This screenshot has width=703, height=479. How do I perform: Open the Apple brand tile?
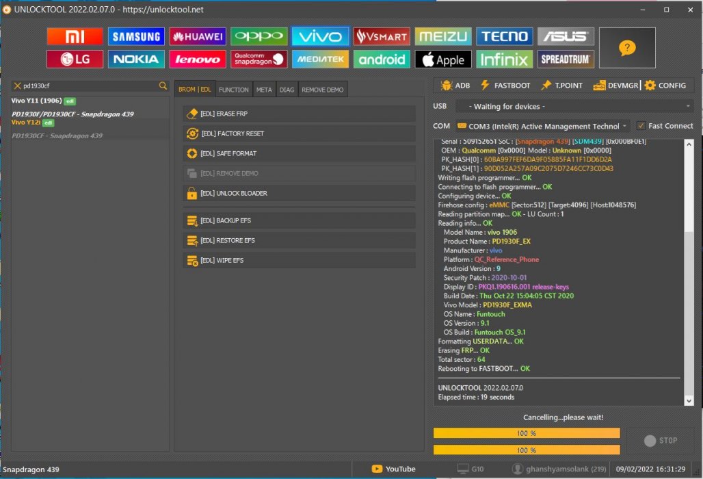coord(443,60)
